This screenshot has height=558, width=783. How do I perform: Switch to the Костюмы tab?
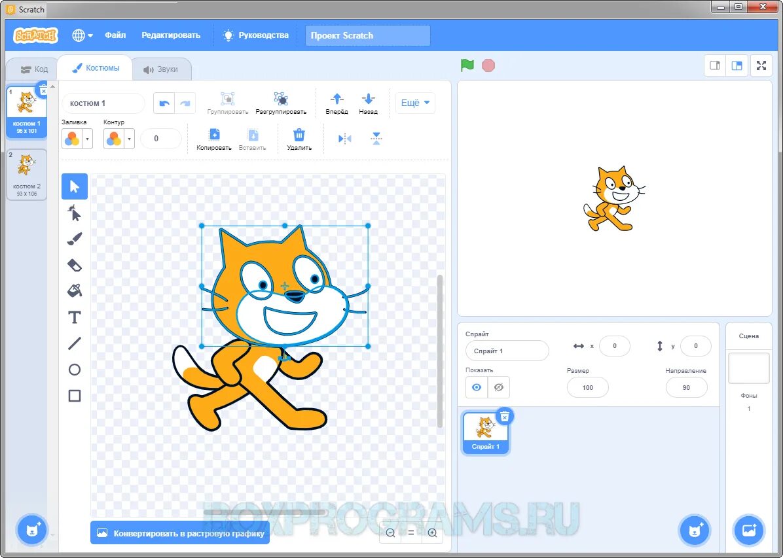tap(96, 68)
